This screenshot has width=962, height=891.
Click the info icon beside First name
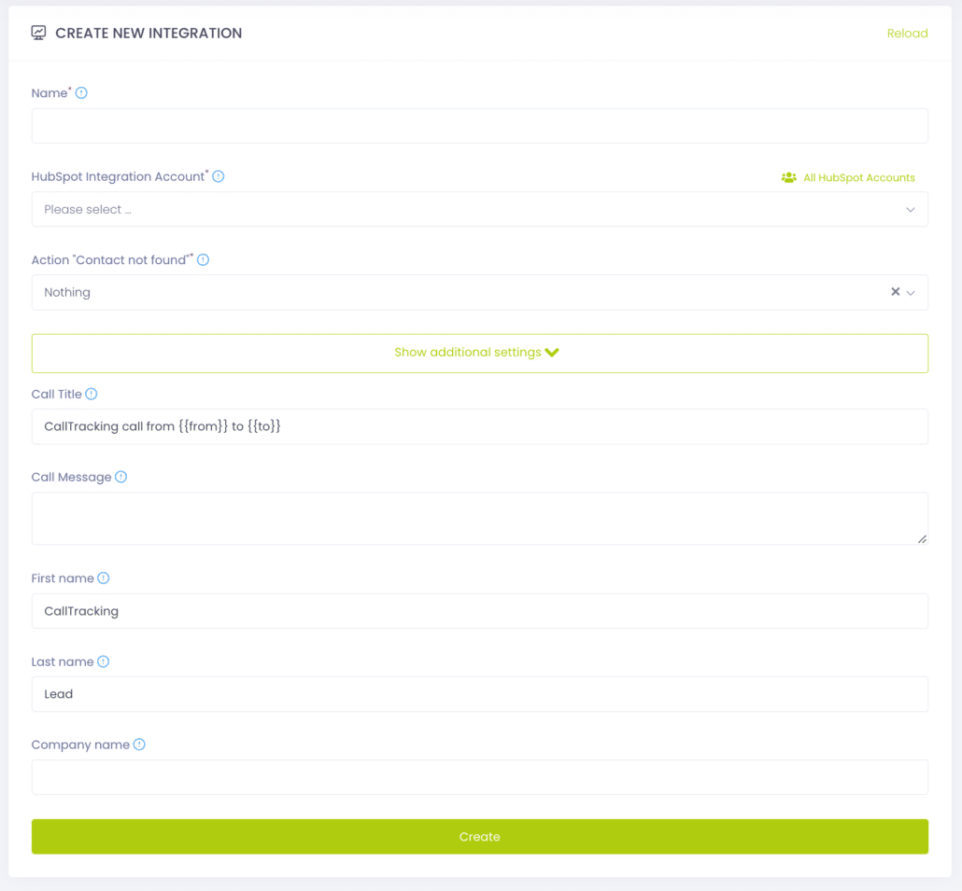pos(103,578)
